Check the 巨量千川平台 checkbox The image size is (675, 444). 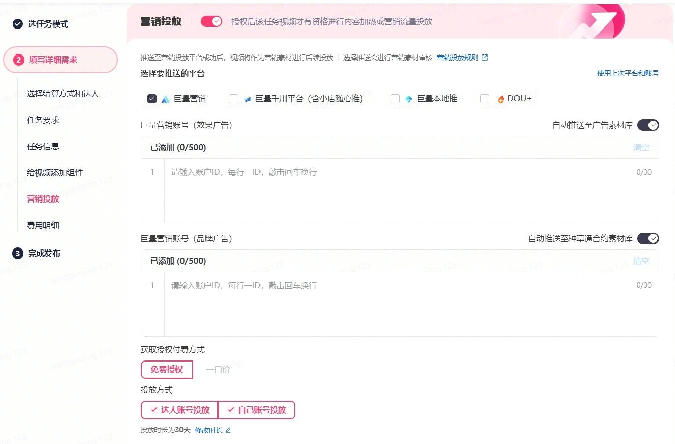click(x=233, y=99)
